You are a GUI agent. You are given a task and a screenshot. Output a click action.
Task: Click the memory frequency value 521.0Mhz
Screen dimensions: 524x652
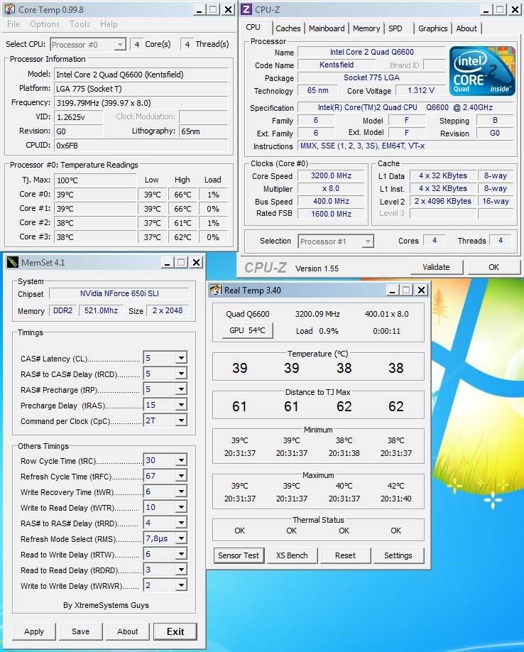[101, 310]
